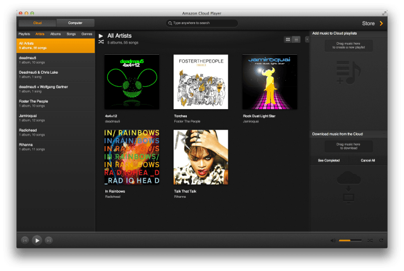This screenshot has height=271, width=404.
Task: Select the deadmau5 artist row with 10 songs
Action: (56, 60)
